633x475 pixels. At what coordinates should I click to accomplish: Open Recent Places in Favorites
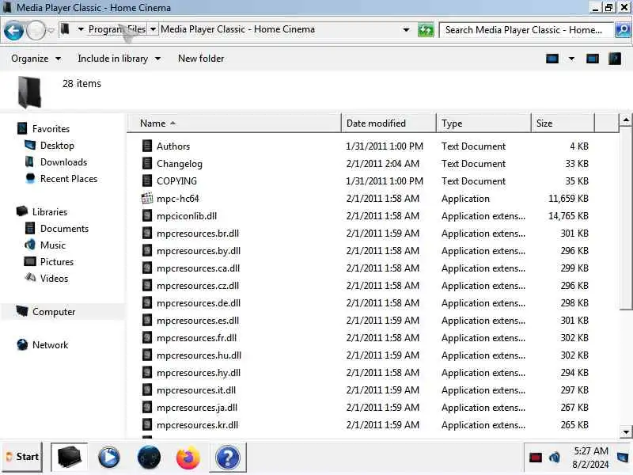tap(69, 179)
